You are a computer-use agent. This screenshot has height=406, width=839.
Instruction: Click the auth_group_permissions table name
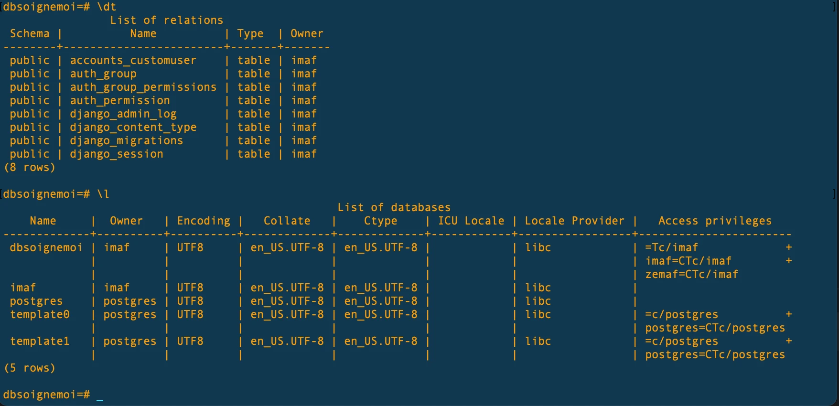point(143,87)
